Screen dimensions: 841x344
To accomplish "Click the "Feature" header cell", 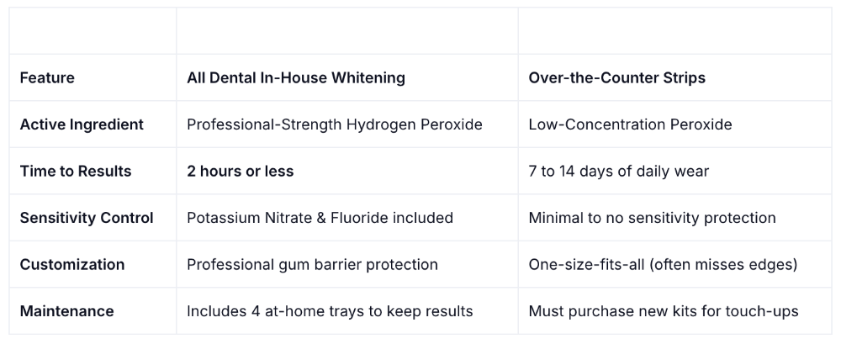I will coord(47,78).
